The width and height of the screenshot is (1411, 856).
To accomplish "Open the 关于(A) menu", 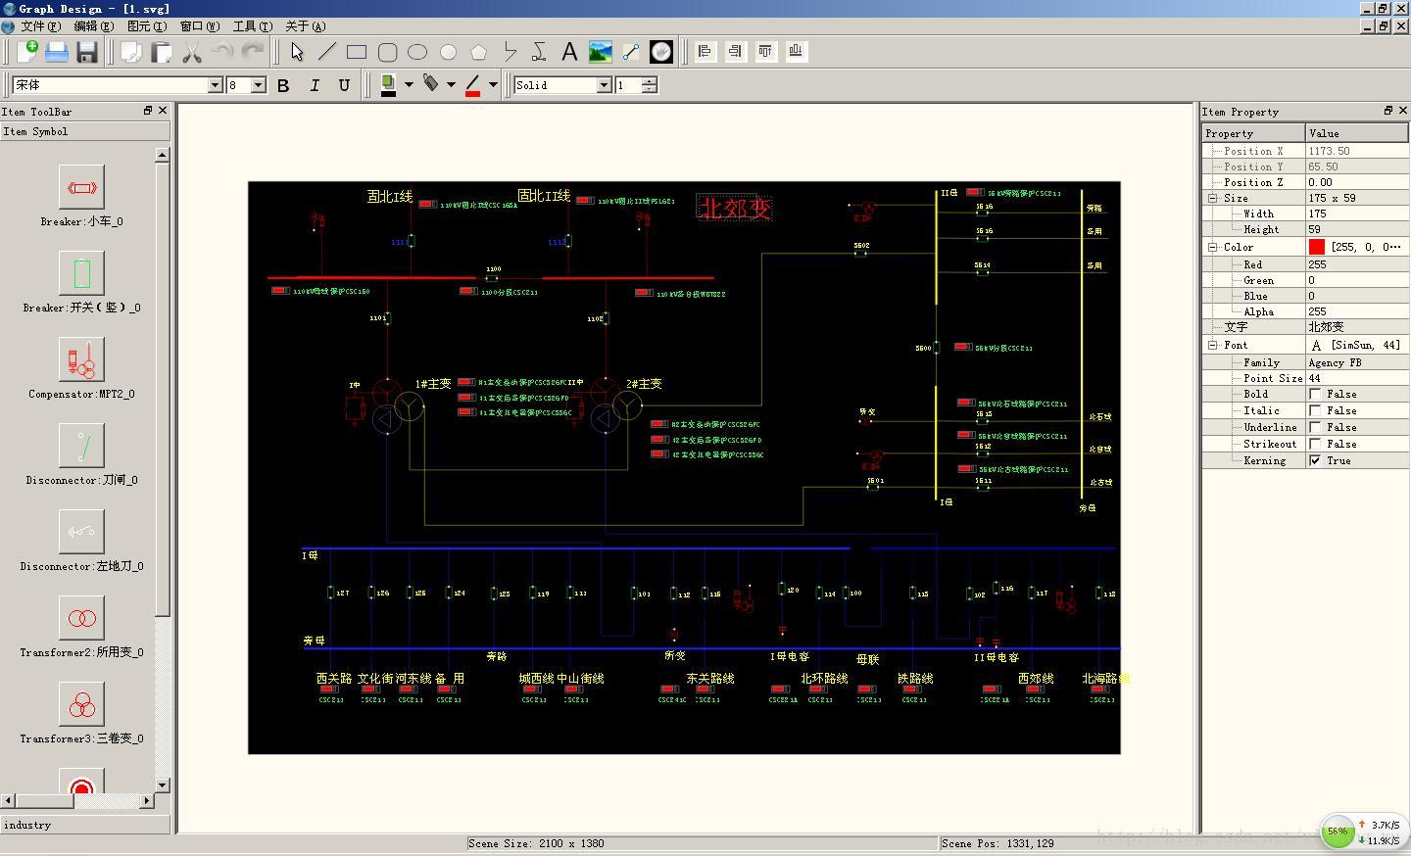I will [x=305, y=26].
